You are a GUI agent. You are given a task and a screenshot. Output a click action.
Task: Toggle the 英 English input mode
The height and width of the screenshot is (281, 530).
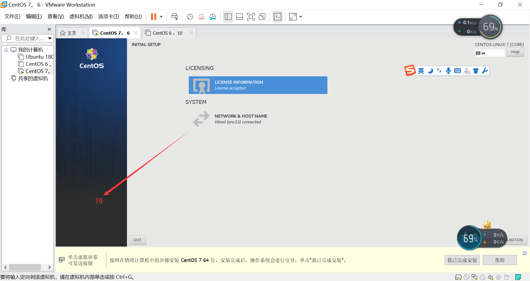(421, 71)
